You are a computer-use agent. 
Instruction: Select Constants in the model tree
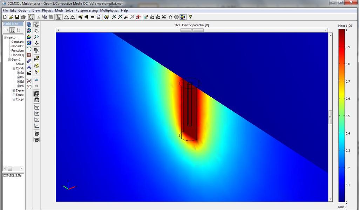coord(18,42)
